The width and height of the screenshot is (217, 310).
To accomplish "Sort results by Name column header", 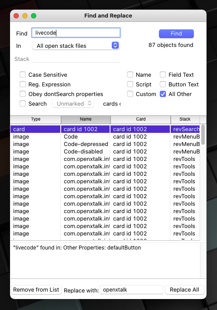I will coord(86,119).
